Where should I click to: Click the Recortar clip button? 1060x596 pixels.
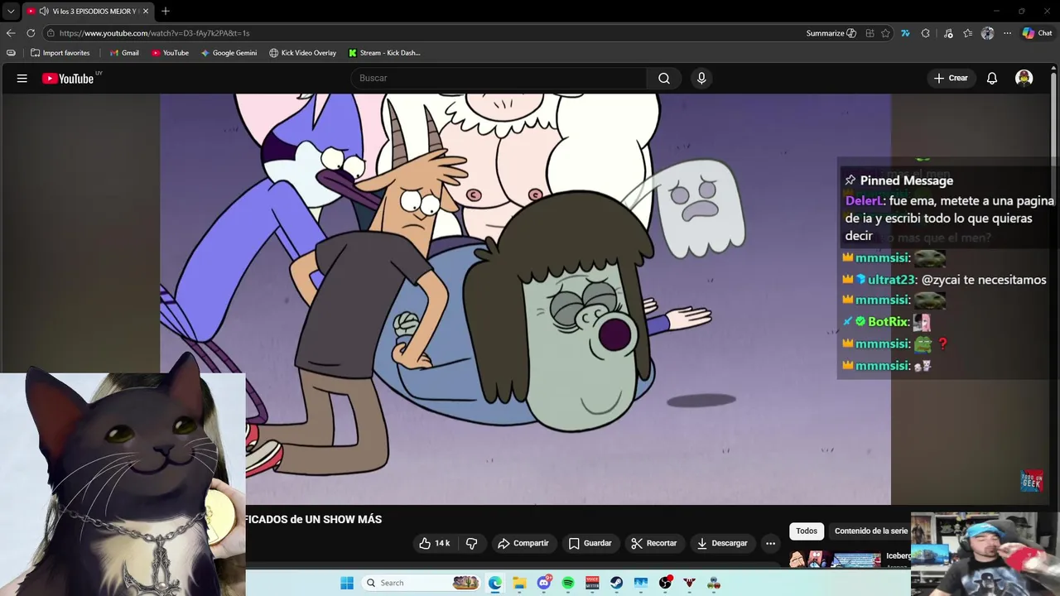(653, 543)
